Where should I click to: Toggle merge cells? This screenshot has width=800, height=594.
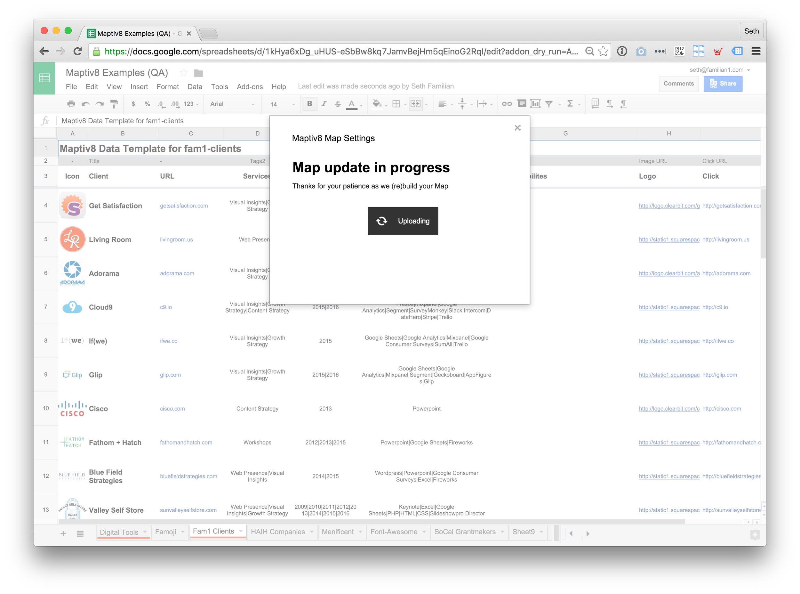[416, 104]
